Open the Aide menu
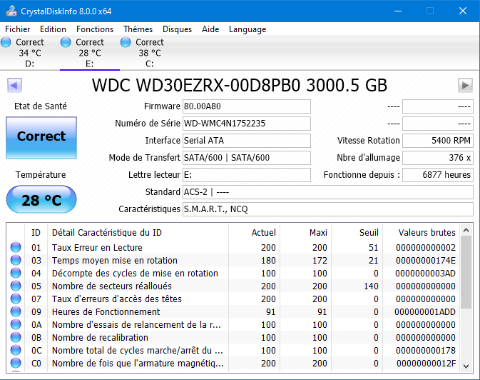This screenshot has width=480, height=380. pos(210,29)
